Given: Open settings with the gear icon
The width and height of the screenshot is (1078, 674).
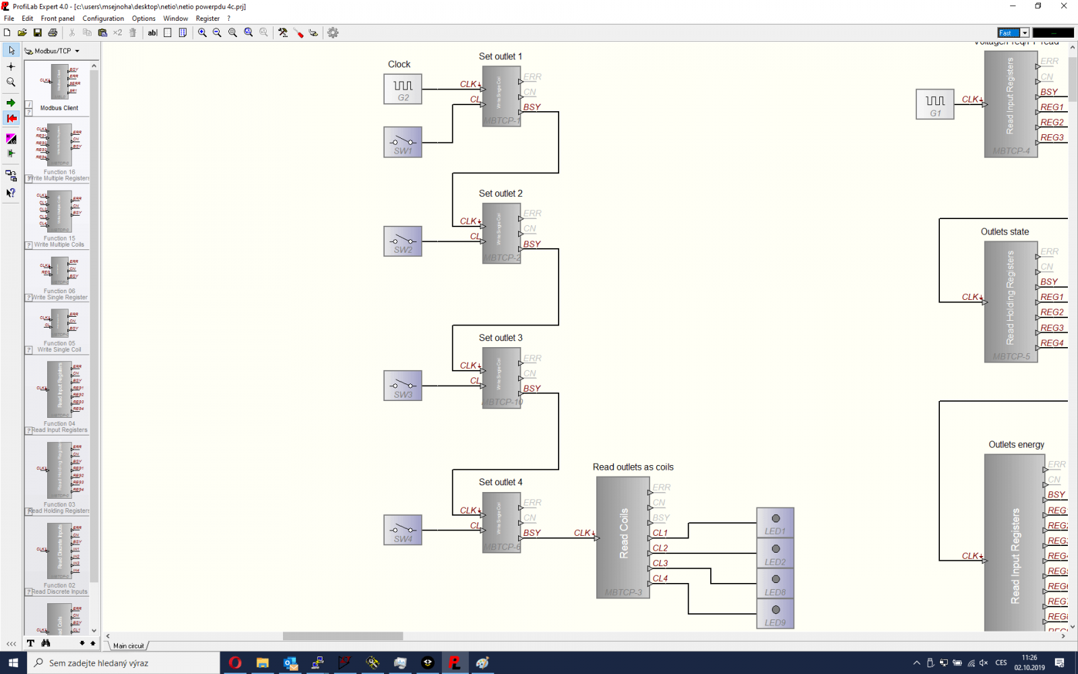Looking at the screenshot, I should tap(333, 32).
